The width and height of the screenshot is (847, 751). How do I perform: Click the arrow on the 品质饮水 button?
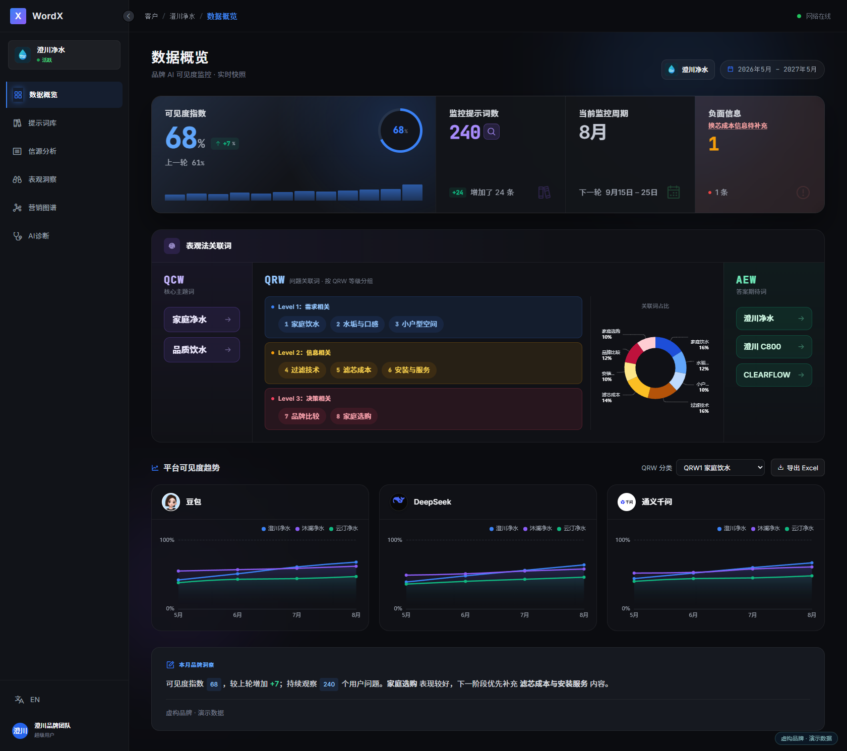pyautogui.click(x=228, y=350)
